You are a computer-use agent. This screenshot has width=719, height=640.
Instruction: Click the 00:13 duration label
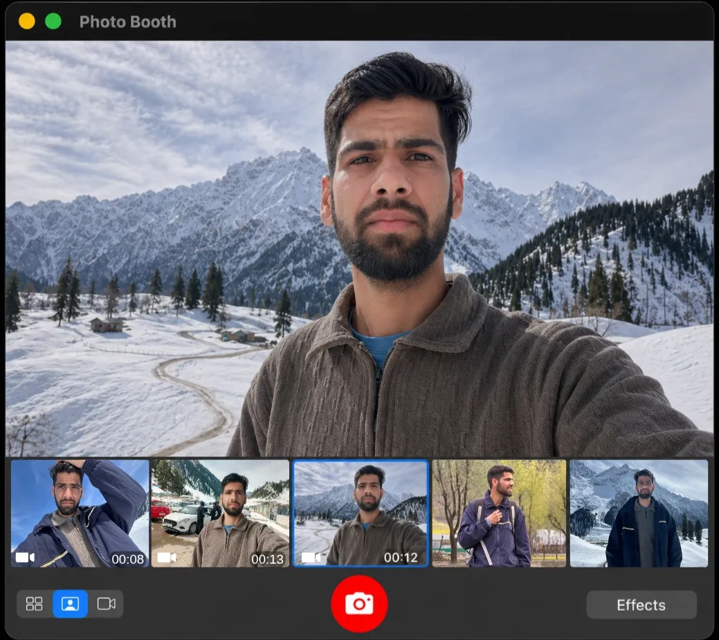pos(267,559)
